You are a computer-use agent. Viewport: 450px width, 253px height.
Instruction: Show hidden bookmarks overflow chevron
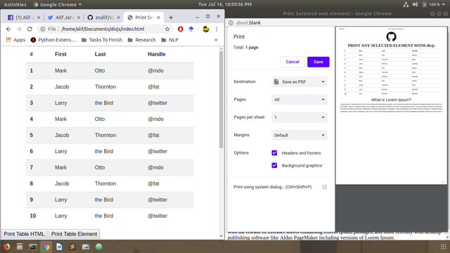[216, 40]
